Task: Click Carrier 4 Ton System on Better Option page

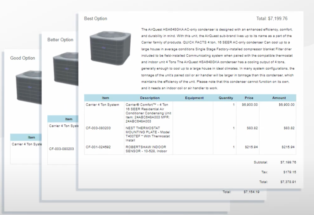Action: (x=64, y=126)
